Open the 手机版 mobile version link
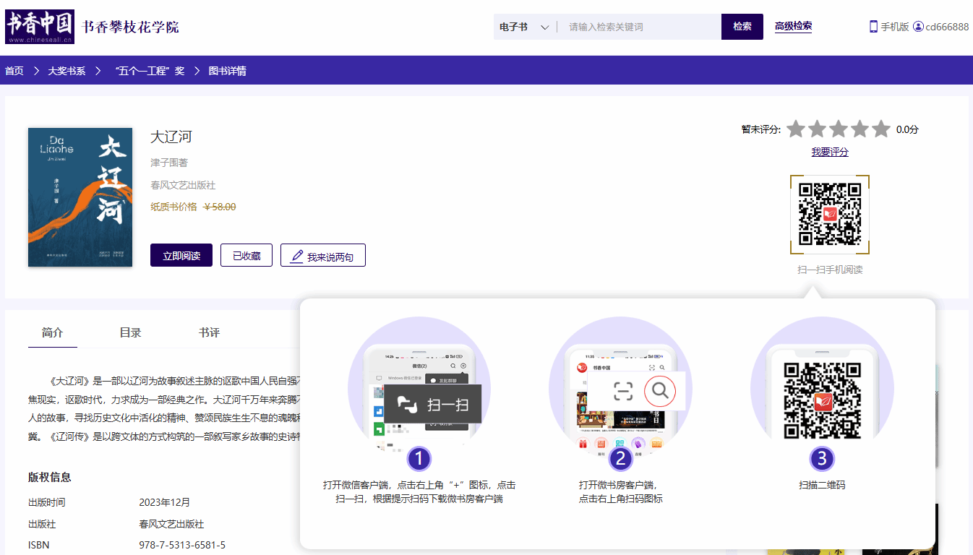 pos(888,27)
